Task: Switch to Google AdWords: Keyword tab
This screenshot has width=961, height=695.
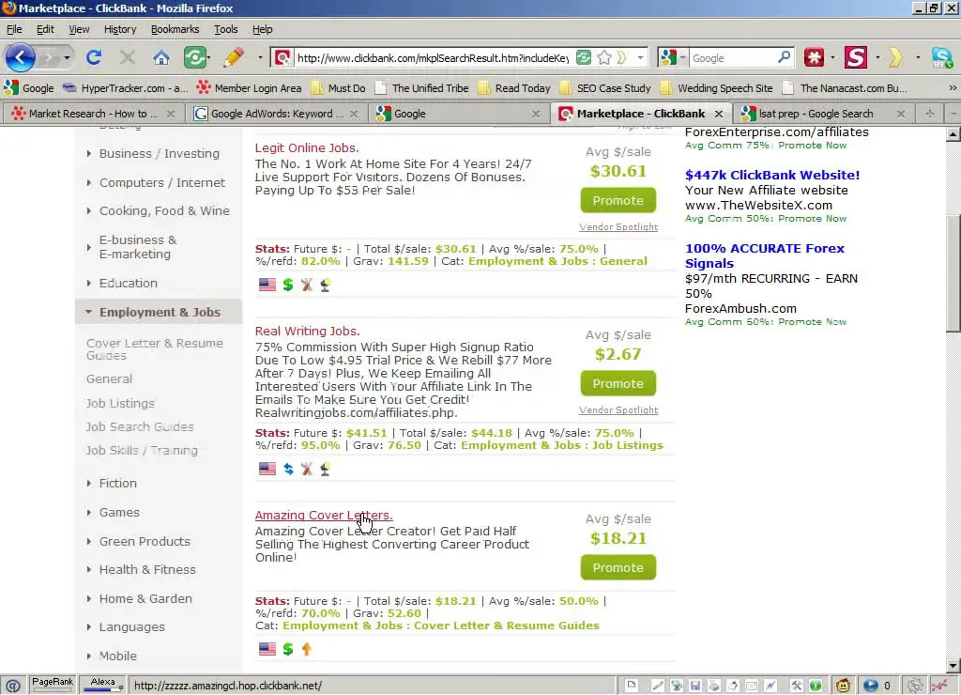Action: [x=276, y=114]
